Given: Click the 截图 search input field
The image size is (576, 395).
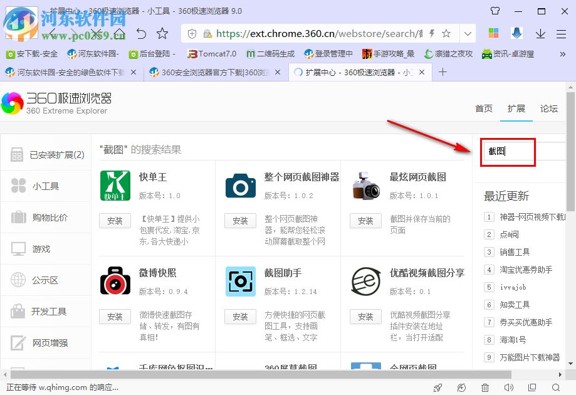Looking at the screenshot, I should pyautogui.click(x=508, y=152).
